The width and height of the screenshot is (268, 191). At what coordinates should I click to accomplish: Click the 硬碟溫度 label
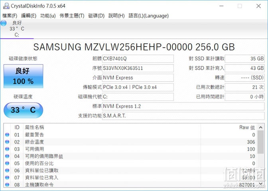pyautogui.click(x=23, y=97)
